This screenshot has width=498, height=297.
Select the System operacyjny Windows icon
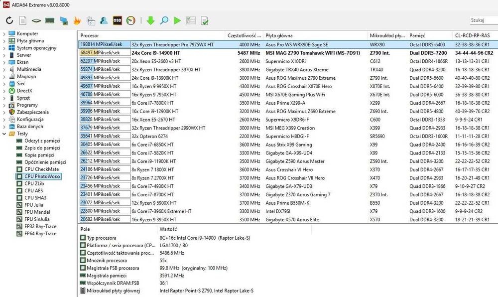pos(12,48)
